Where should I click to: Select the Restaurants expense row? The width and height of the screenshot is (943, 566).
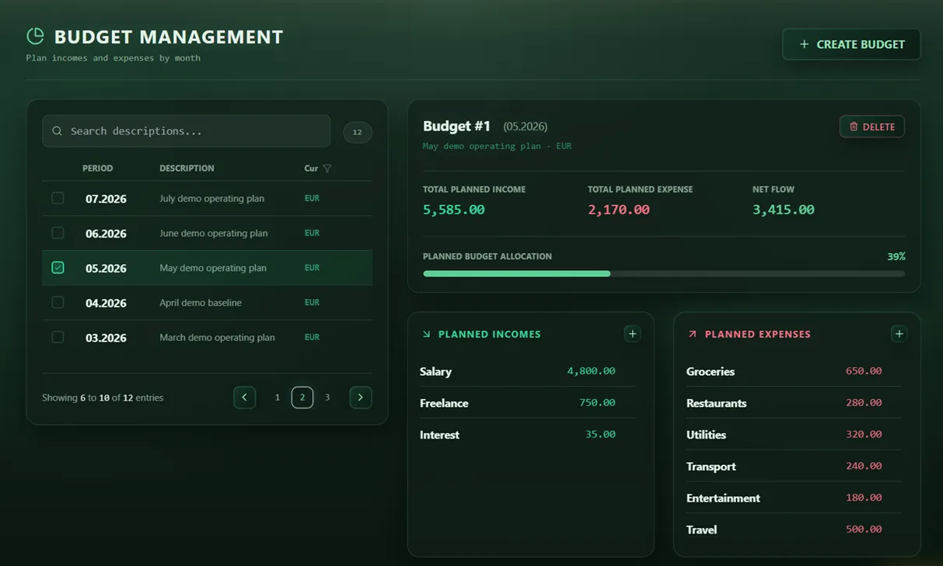pos(794,403)
